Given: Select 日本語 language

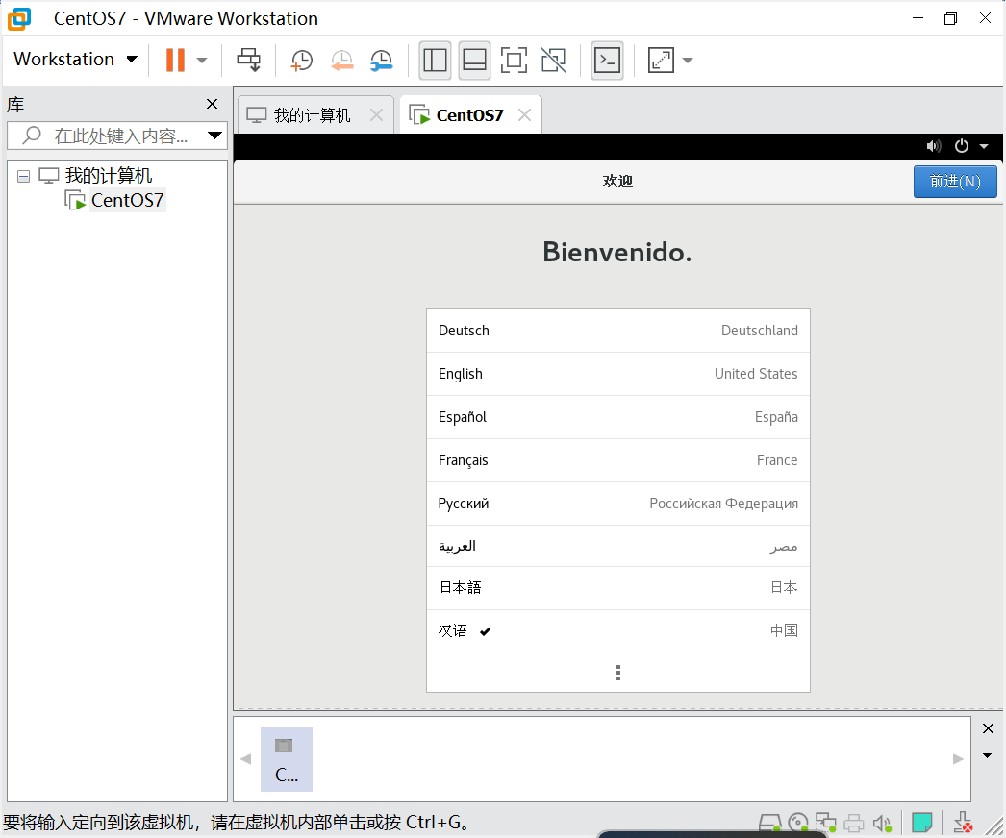Looking at the screenshot, I should click(x=617, y=588).
